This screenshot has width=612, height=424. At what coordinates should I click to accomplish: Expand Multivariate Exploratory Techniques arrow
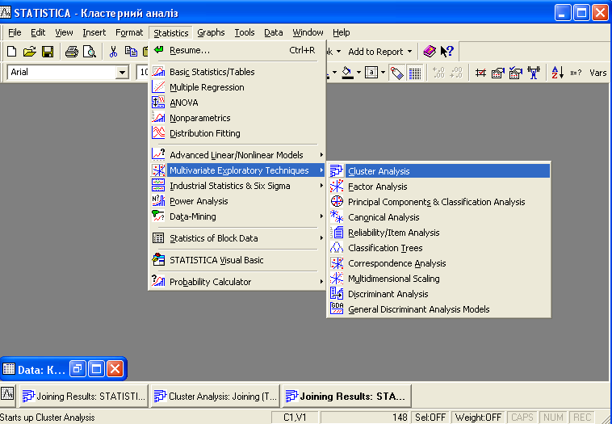pos(321,170)
